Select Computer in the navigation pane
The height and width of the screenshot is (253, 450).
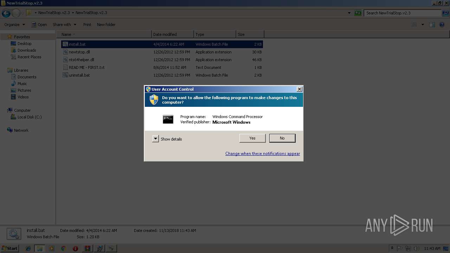point(22,110)
